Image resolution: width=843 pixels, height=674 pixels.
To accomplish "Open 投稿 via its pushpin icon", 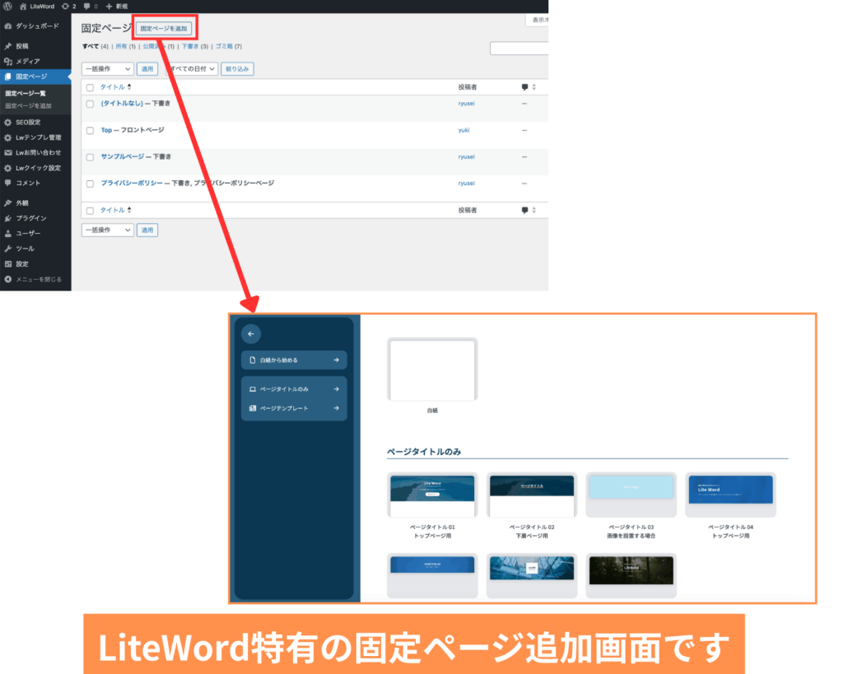I will (x=8, y=46).
